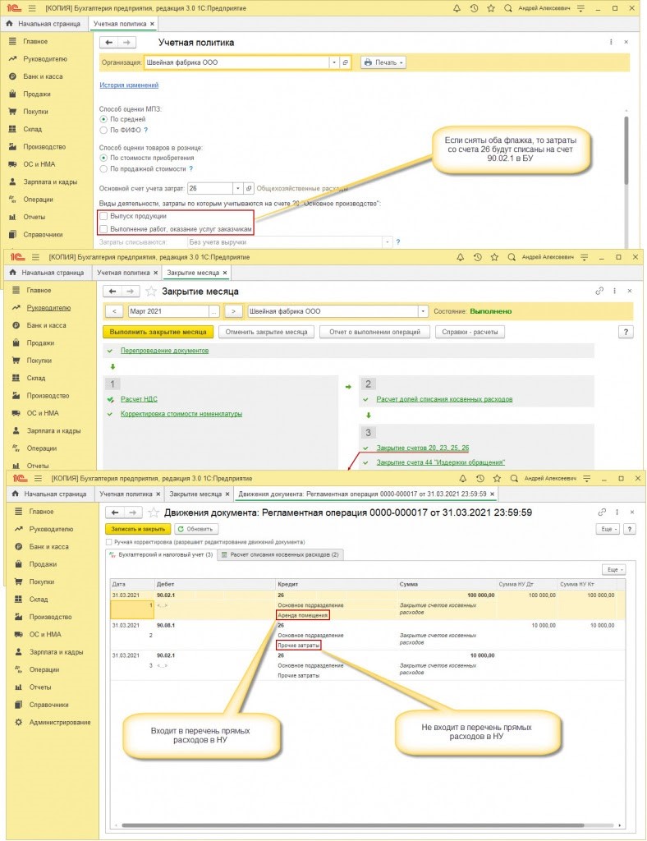The width and height of the screenshot is (647, 841).
Task: Tick Выполнение работ, оказание услуг заказчикам checkbox
Action: pyautogui.click(x=103, y=229)
